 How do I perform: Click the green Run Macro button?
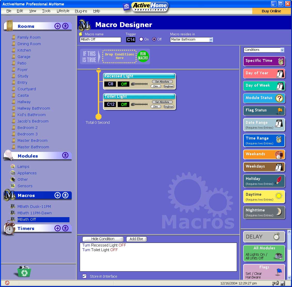(x=143, y=56)
